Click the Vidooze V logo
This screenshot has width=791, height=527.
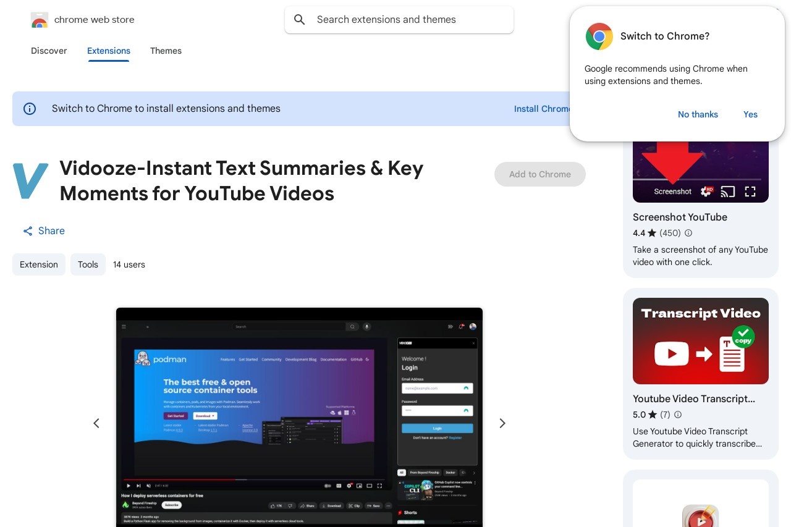[30, 180]
